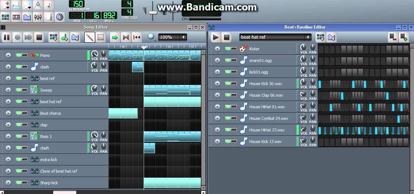The height and width of the screenshot is (194, 414).
Task: Open gear actions menu for Piano track
Action: click(x=8, y=55)
